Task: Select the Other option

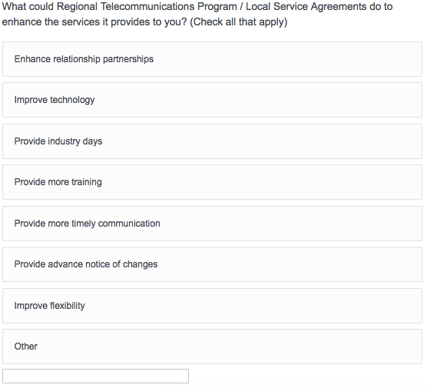Action: click(212, 347)
